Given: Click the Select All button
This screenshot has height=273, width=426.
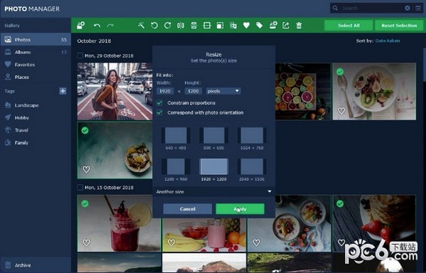Looking at the screenshot, I should 349,26.
